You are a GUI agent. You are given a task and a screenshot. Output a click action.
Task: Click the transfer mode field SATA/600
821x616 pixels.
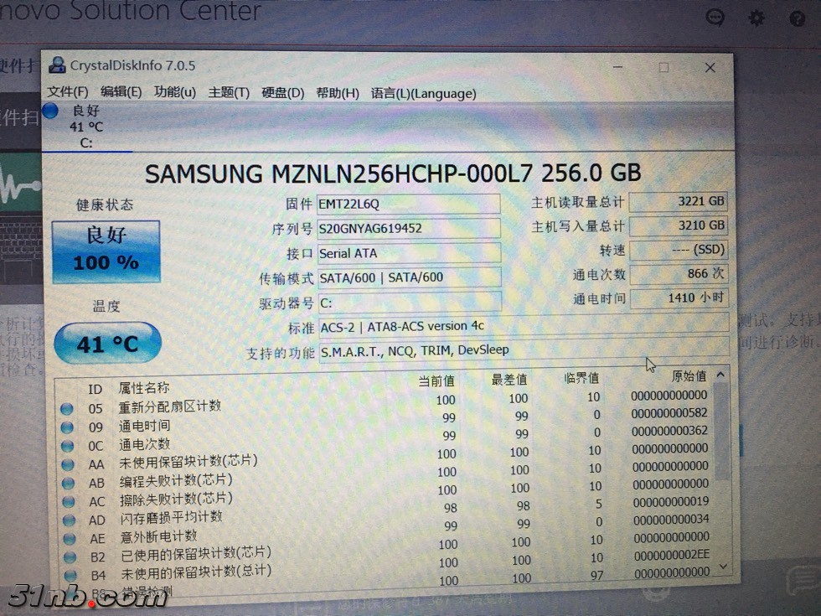click(410, 277)
